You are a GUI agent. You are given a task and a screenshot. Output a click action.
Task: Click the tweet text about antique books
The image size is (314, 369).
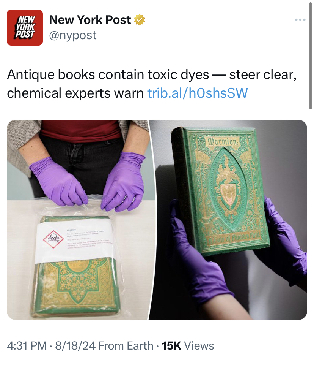(152, 84)
